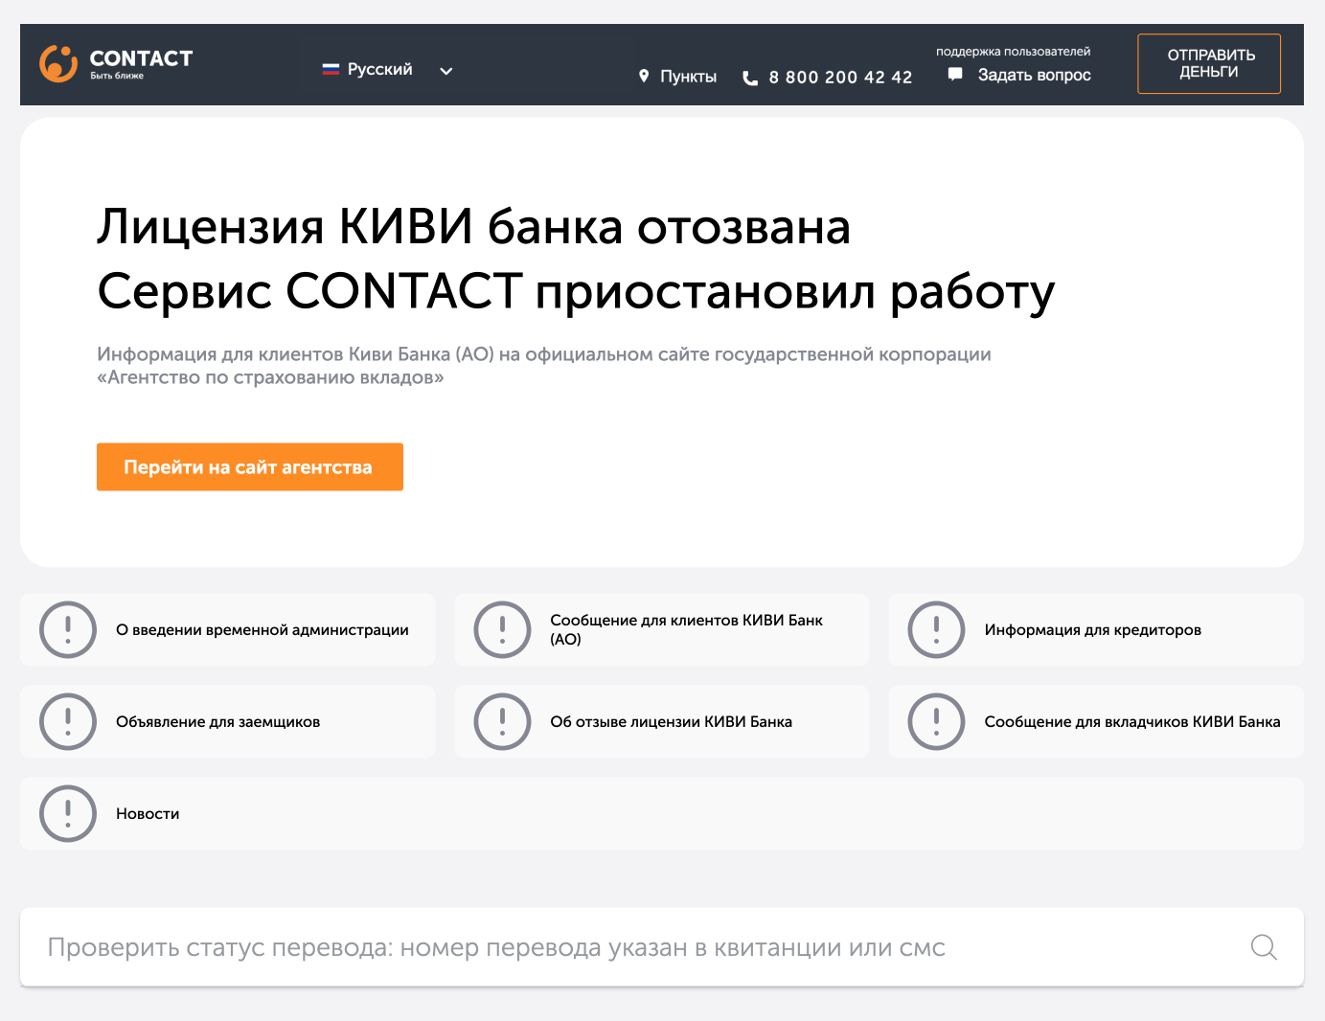The width and height of the screenshot is (1325, 1021).
Task: Click phone number 8 800 200 42 42
Action: (x=840, y=78)
